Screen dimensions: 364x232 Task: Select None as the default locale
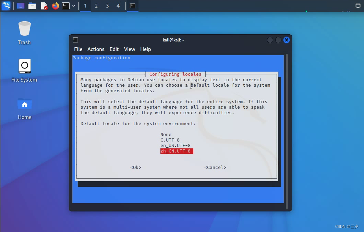[x=166, y=135]
